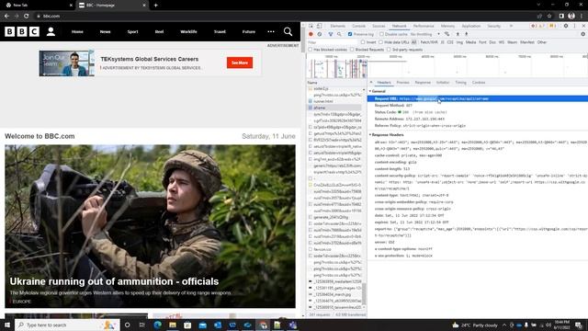Switch to the Elements panel
588x331 pixels.
point(337,26)
